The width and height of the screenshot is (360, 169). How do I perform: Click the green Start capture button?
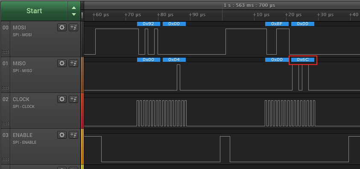pyautogui.click(x=34, y=11)
